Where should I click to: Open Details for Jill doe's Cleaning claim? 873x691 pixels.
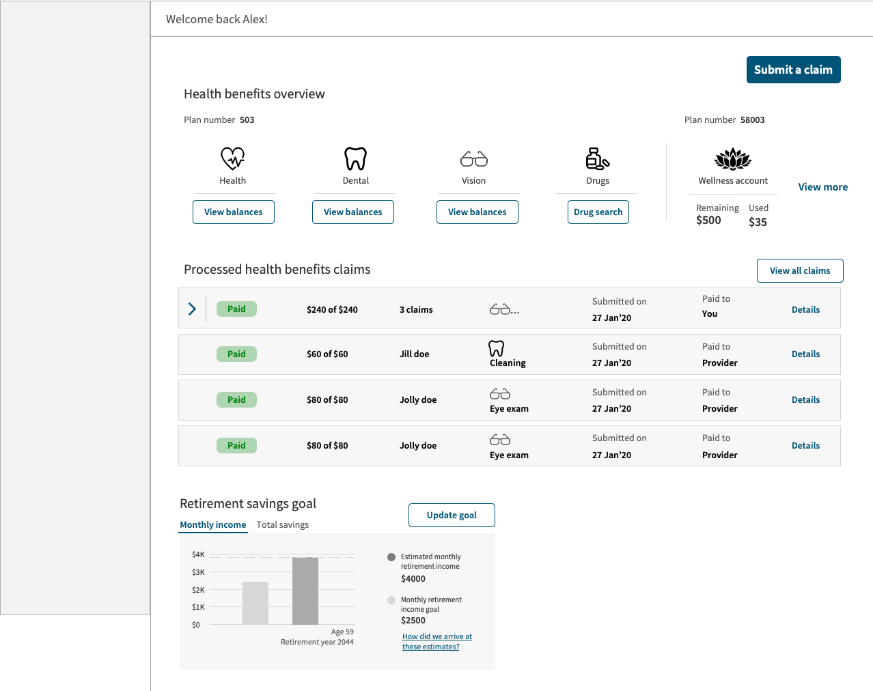pyautogui.click(x=806, y=354)
